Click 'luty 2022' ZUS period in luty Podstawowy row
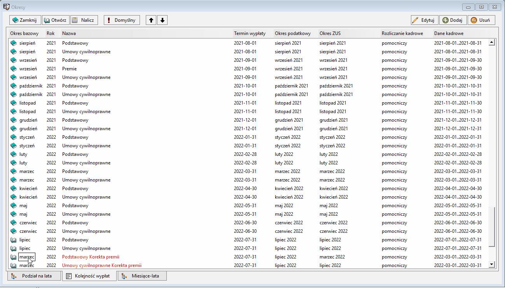The image size is (505, 288). point(329,154)
